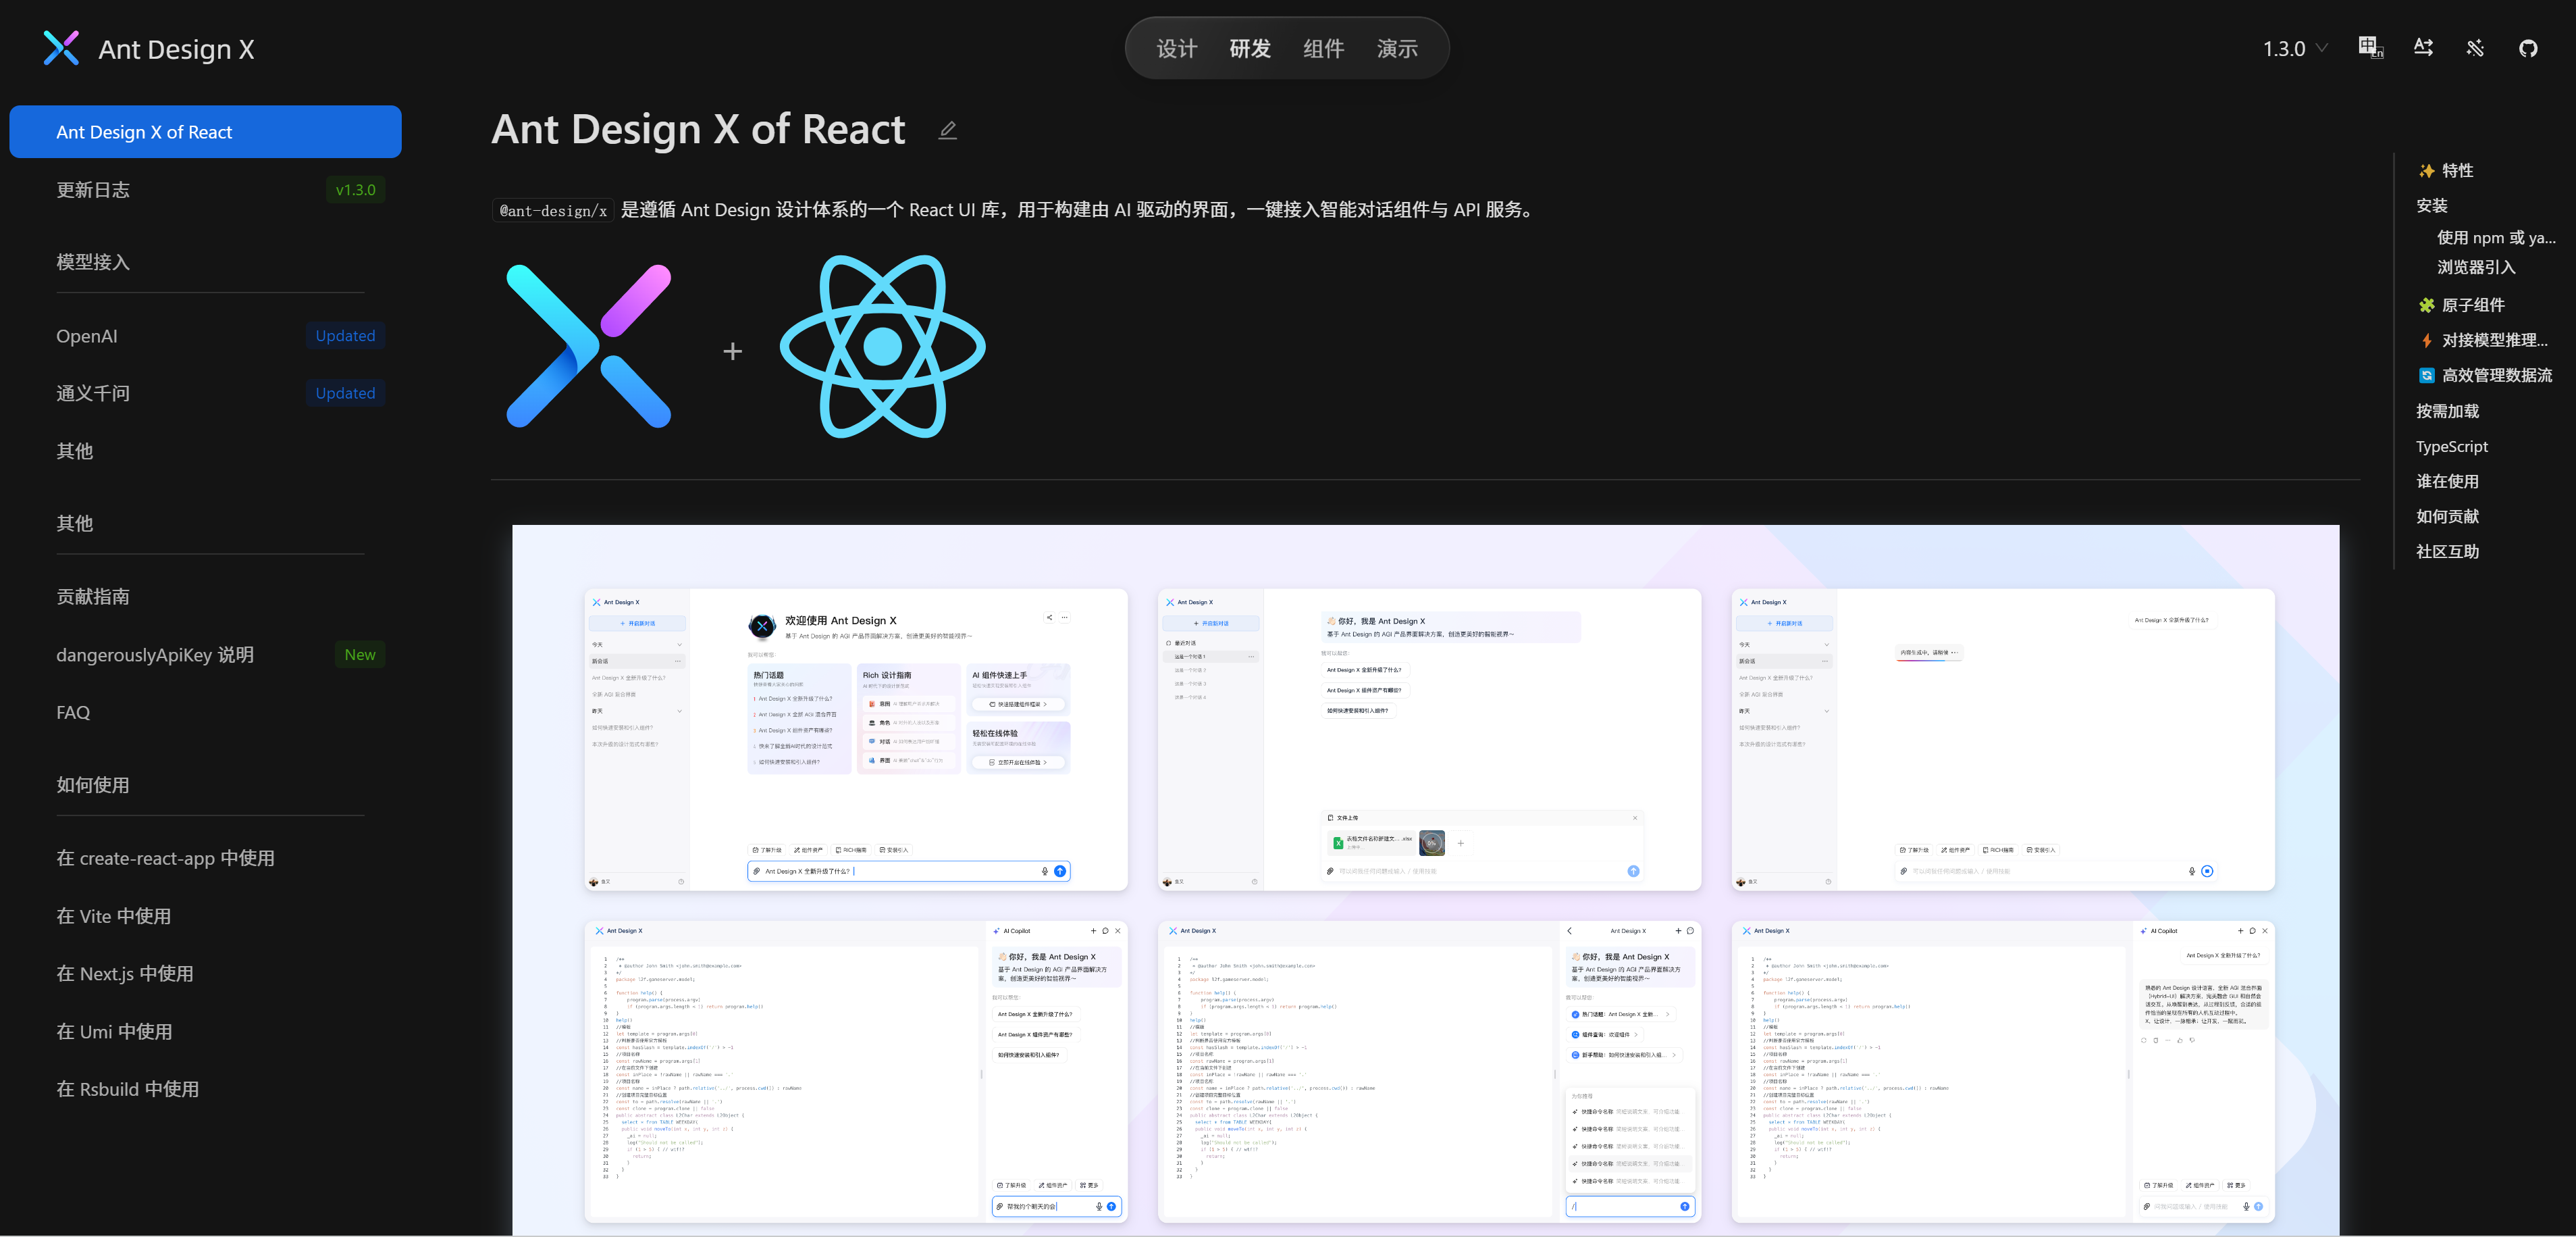Click the 模型接入 group heading
The width and height of the screenshot is (2576, 1237).
tap(93, 262)
